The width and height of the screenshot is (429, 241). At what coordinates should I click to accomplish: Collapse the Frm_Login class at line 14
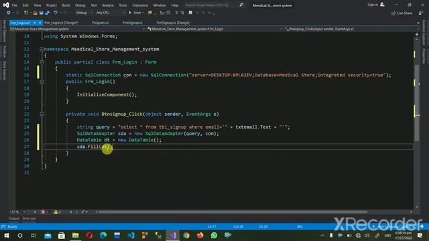42,62
